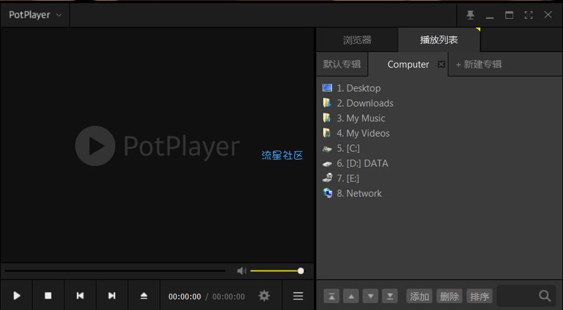Move selected playlist item up one
This screenshot has height=310, width=563.
(x=351, y=296)
